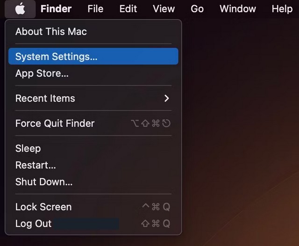Click the Apple logo icon
Viewport: 299px width, 246px height.
point(20,8)
